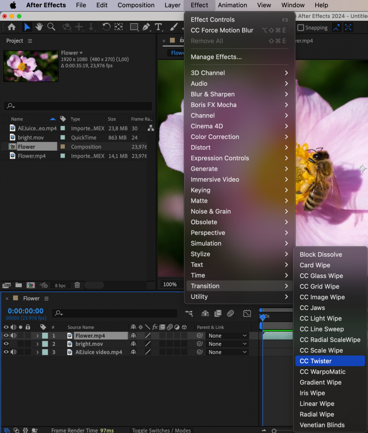Click Manage Effects in the Effect menu
Image resolution: width=368 pixels, height=433 pixels.
click(215, 57)
